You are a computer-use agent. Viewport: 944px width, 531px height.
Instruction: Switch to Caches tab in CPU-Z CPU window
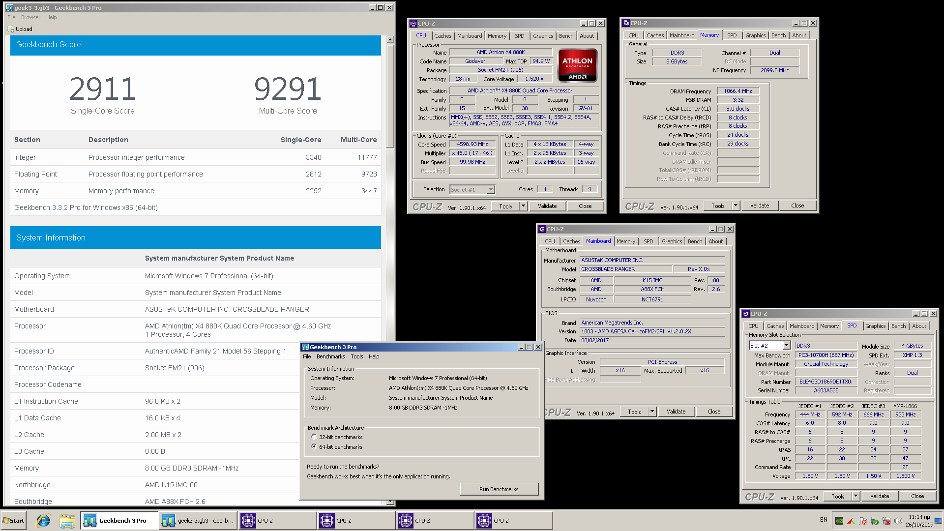coord(442,36)
